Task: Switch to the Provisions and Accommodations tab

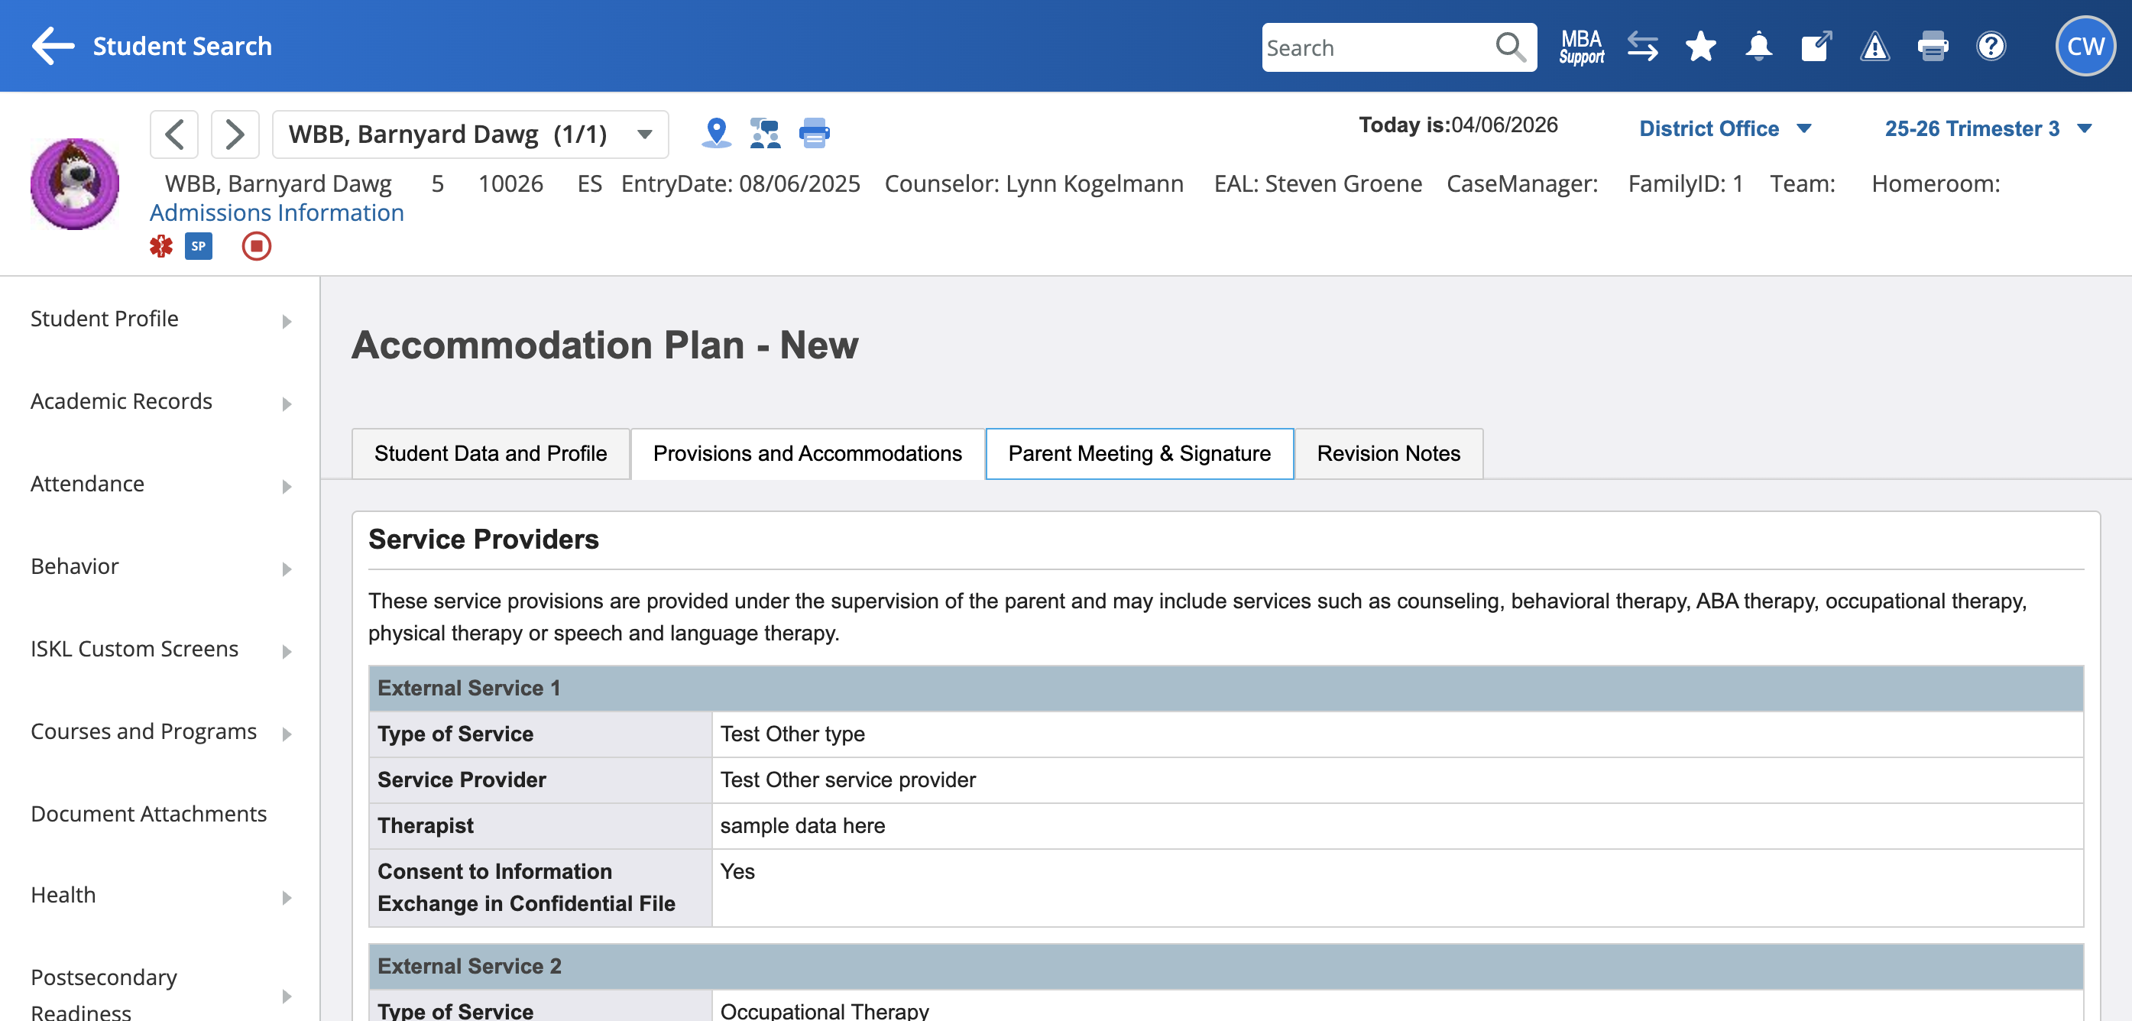Action: (x=807, y=453)
